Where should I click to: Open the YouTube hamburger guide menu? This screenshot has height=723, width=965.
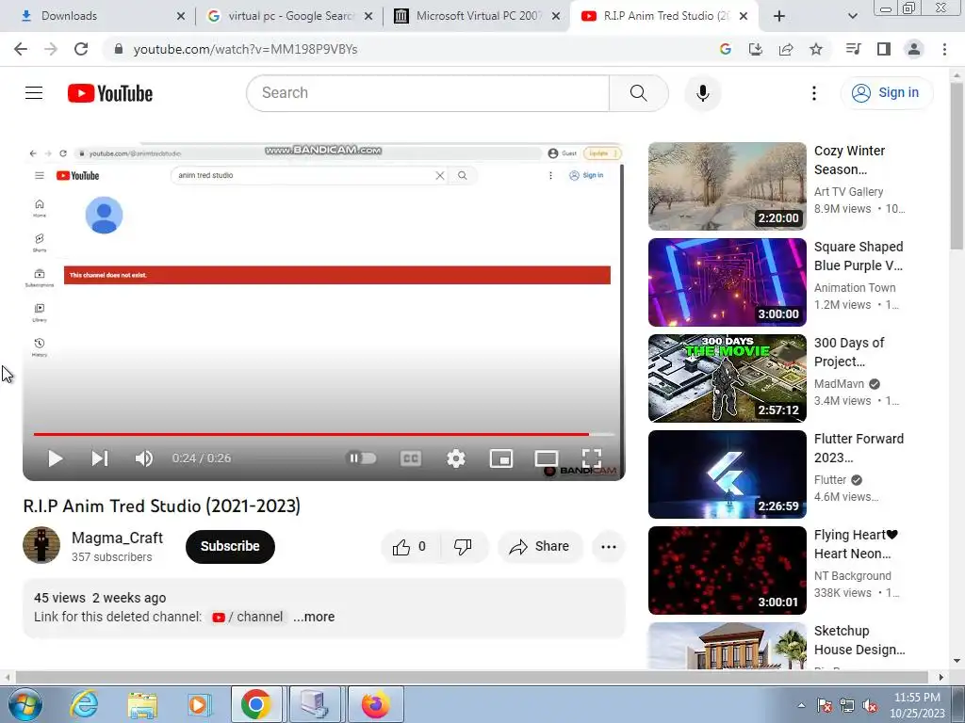coord(34,93)
